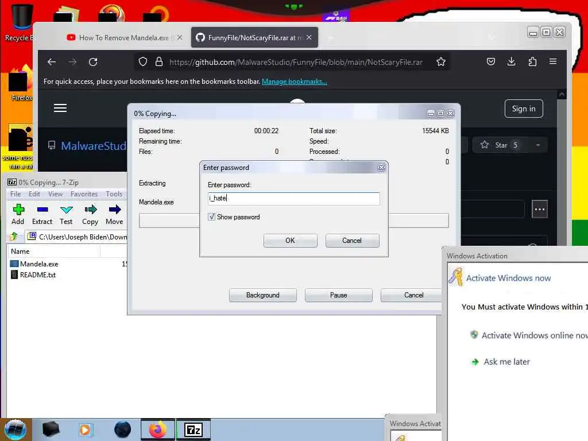Open the 7-Zip Favorites menu
This screenshot has width=588, height=441.
(84, 194)
